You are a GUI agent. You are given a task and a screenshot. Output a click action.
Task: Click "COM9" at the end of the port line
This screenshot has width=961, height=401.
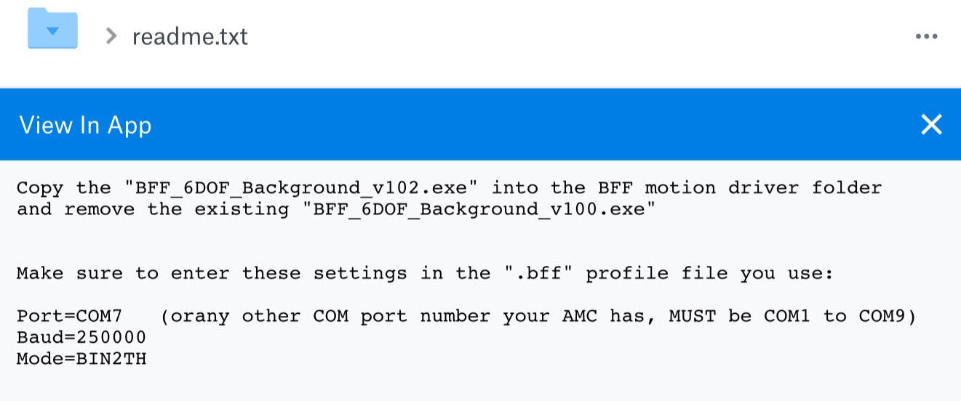coord(885,316)
